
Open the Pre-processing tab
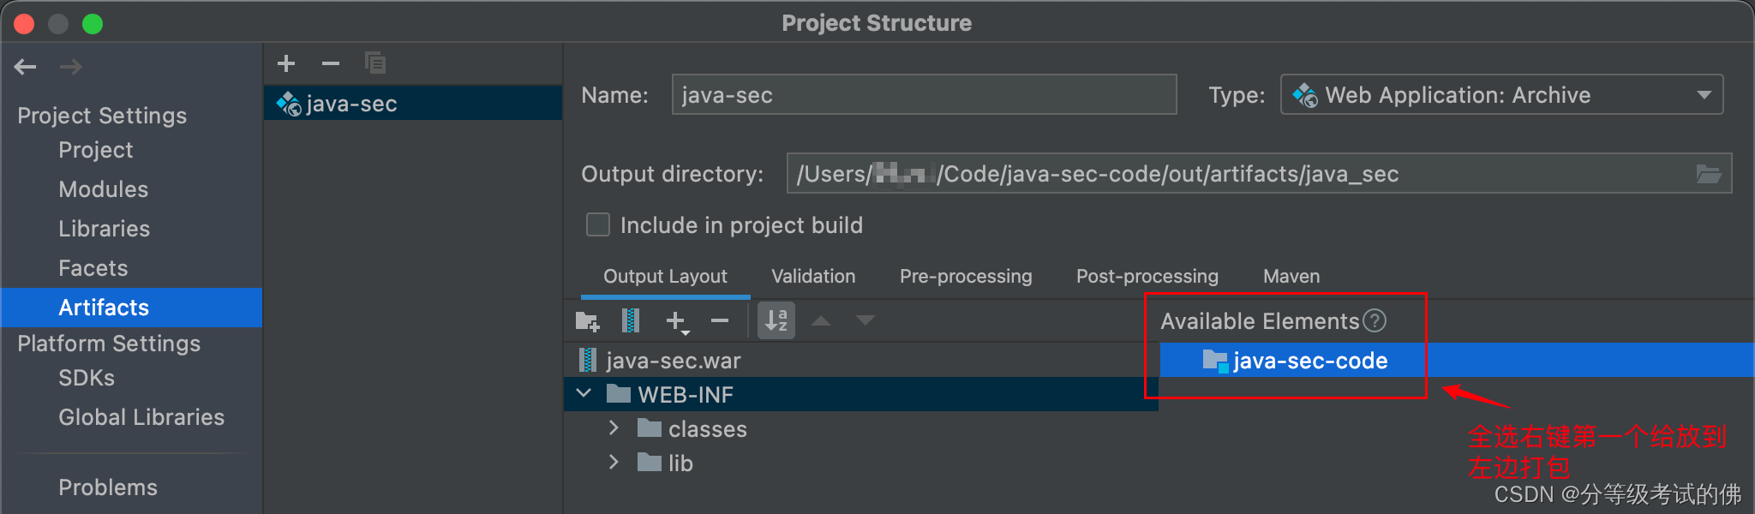[x=966, y=277]
